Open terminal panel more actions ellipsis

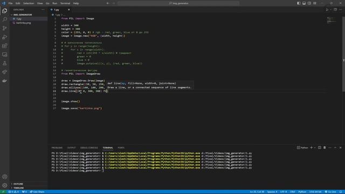click(330, 148)
